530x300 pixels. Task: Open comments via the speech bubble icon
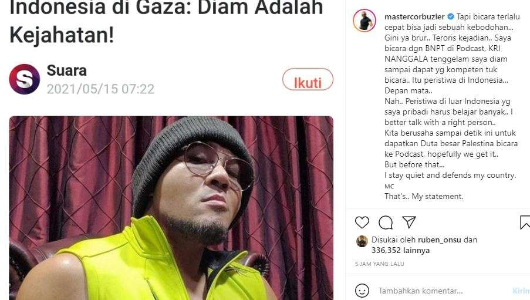pos(386,223)
